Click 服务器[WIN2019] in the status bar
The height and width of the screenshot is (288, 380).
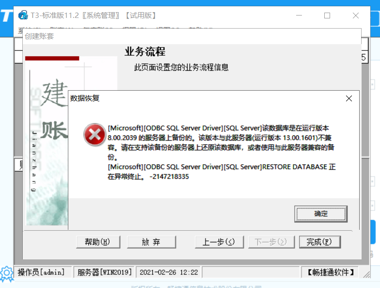click(x=105, y=272)
